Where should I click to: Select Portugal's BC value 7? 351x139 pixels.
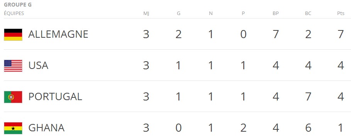(x=308, y=97)
